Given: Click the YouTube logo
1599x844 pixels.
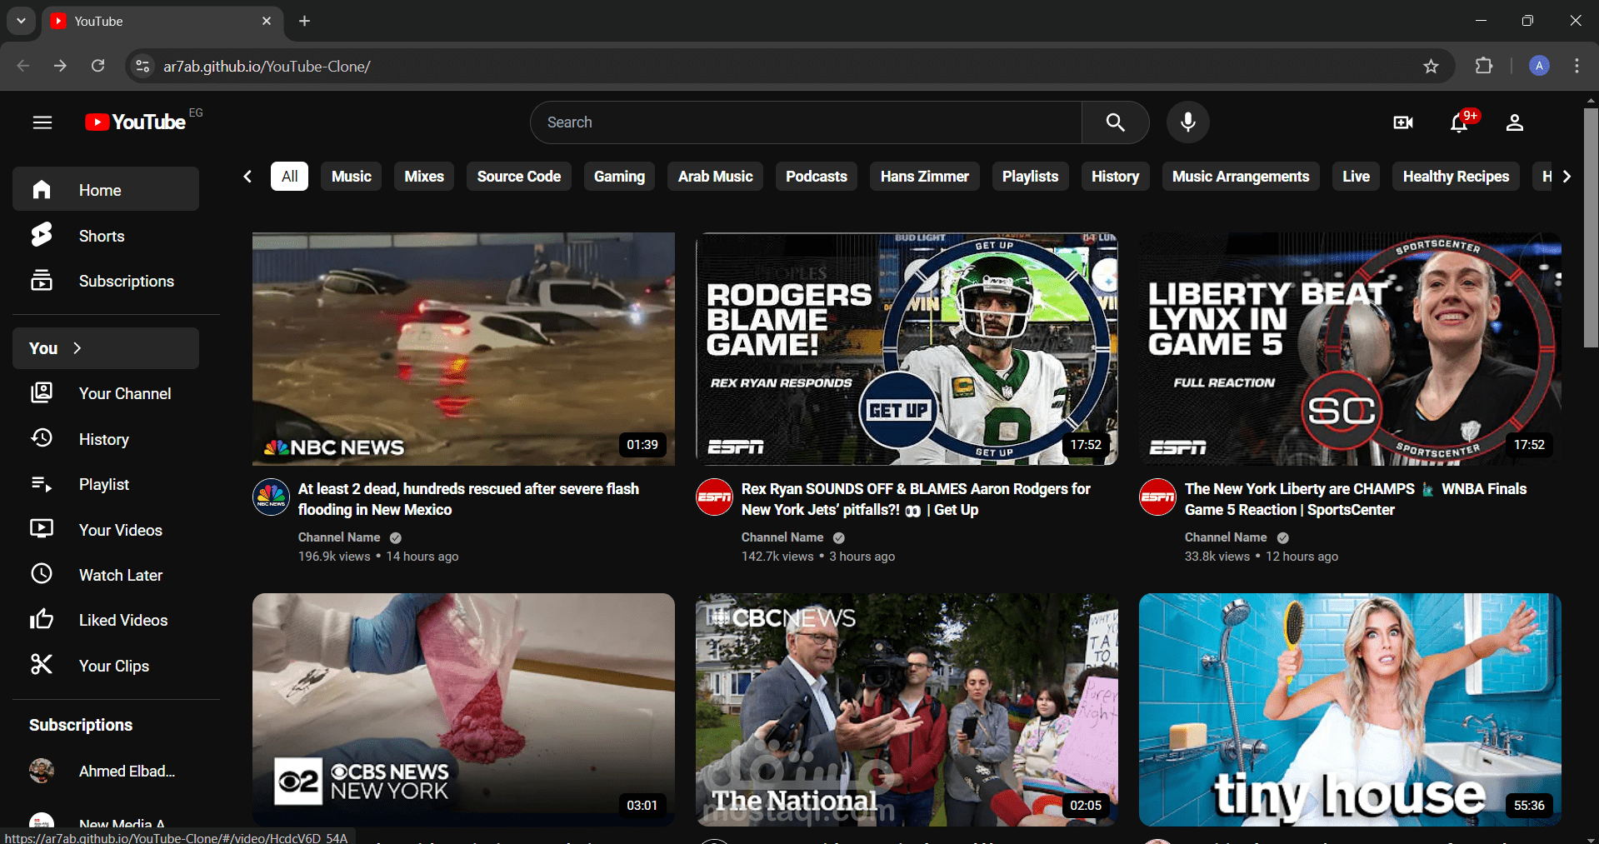Looking at the screenshot, I should [x=136, y=122].
